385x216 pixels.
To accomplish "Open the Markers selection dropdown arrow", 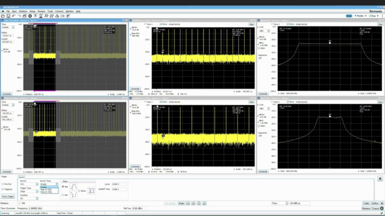I will coord(19,203).
